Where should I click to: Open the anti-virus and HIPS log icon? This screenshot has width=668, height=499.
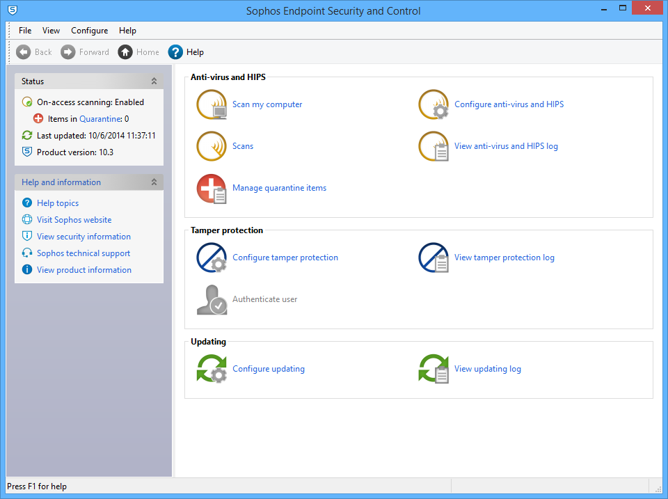434,147
